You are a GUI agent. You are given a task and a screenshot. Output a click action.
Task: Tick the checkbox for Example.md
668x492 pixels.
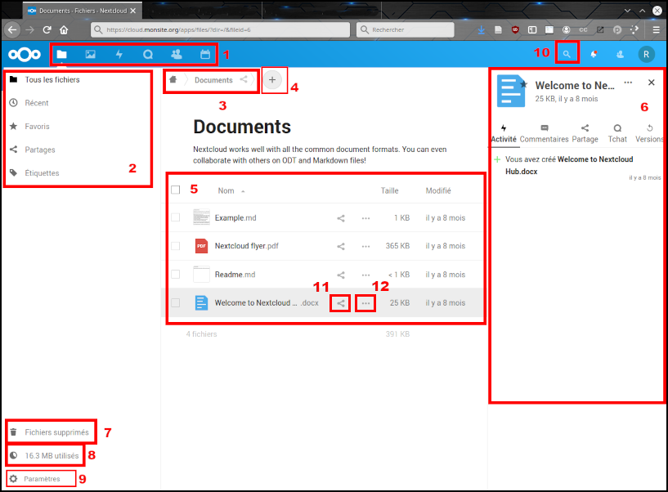point(176,218)
